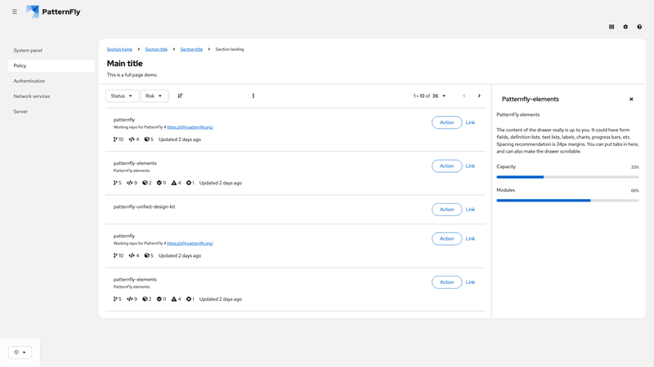The image size is (654, 367).
Task: Click code icon in last patternfly-elements row
Action: point(130,298)
